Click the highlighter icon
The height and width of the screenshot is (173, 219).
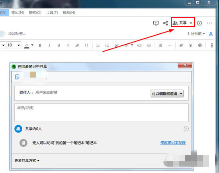77,45
